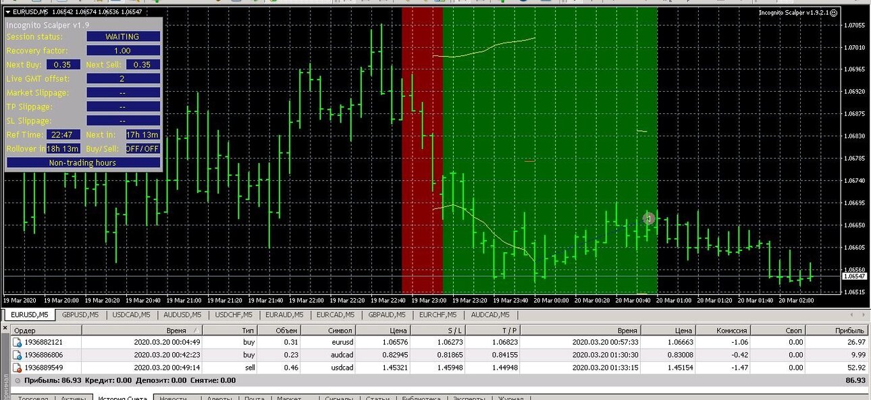This screenshot has height=400, width=871.
Task: Click the profit value 26.97
Action: [855, 343]
